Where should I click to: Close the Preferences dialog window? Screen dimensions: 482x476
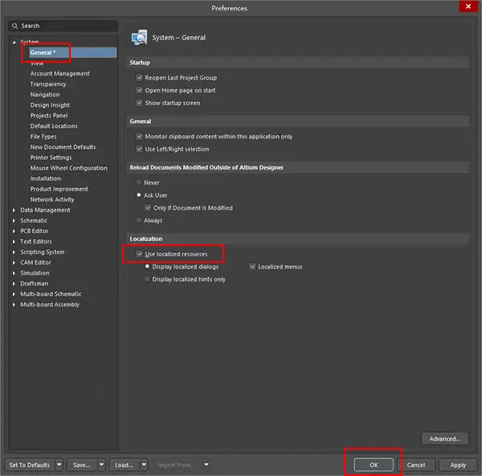coord(466,7)
